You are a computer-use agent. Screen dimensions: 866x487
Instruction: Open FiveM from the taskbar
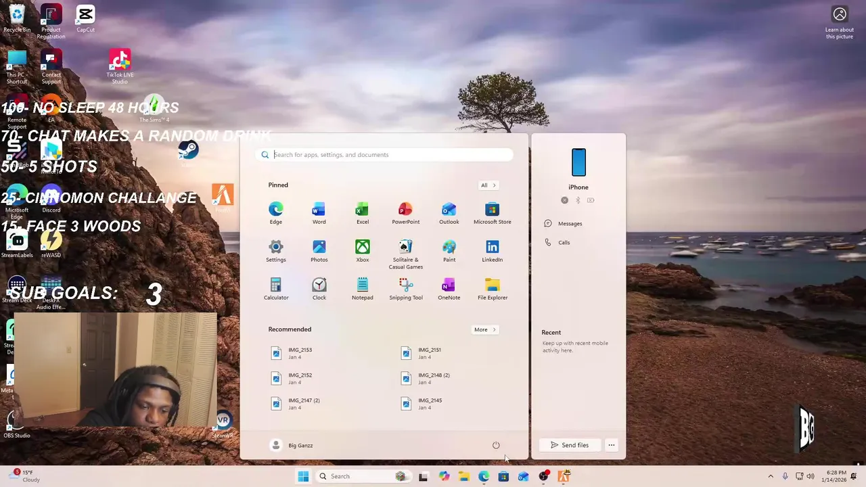(x=564, y=476)
